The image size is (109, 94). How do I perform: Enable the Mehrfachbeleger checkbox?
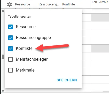point(11,59)
